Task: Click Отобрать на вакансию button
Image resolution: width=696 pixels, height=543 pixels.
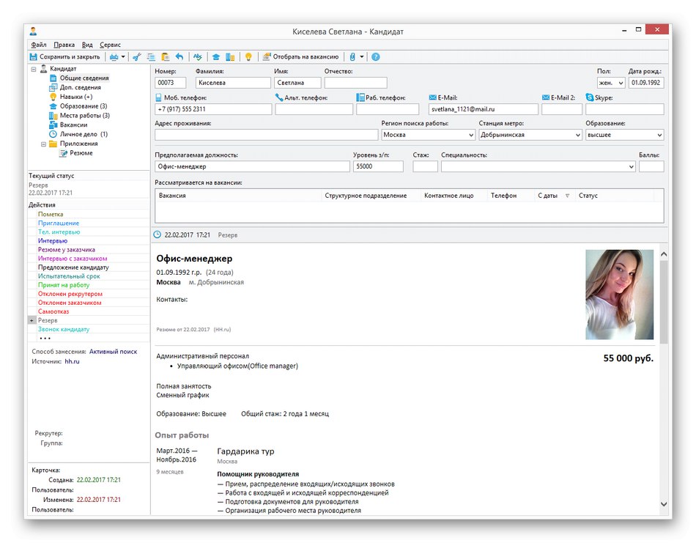Action: [x=300, y=57]
